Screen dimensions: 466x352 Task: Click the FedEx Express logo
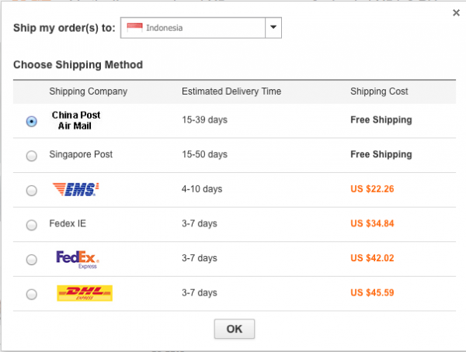(78, 260)
